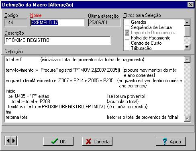This screenshot has height=151, width=196.
Task: Click the comment {se for um provento}
Action: pos(126,96)
